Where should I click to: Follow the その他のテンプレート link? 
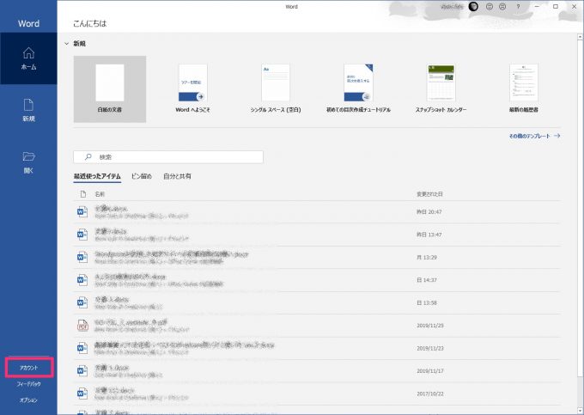point(534,136)
